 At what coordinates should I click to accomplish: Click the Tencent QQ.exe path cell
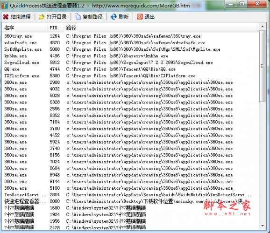coord(121,69)
